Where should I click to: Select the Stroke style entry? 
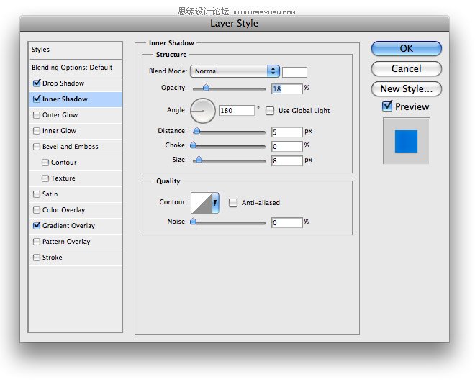pos(76,258)
